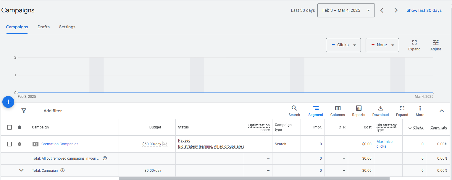Open the Cremation Companies campaign link
The image size is (452, 180).
tap(60, 144)
